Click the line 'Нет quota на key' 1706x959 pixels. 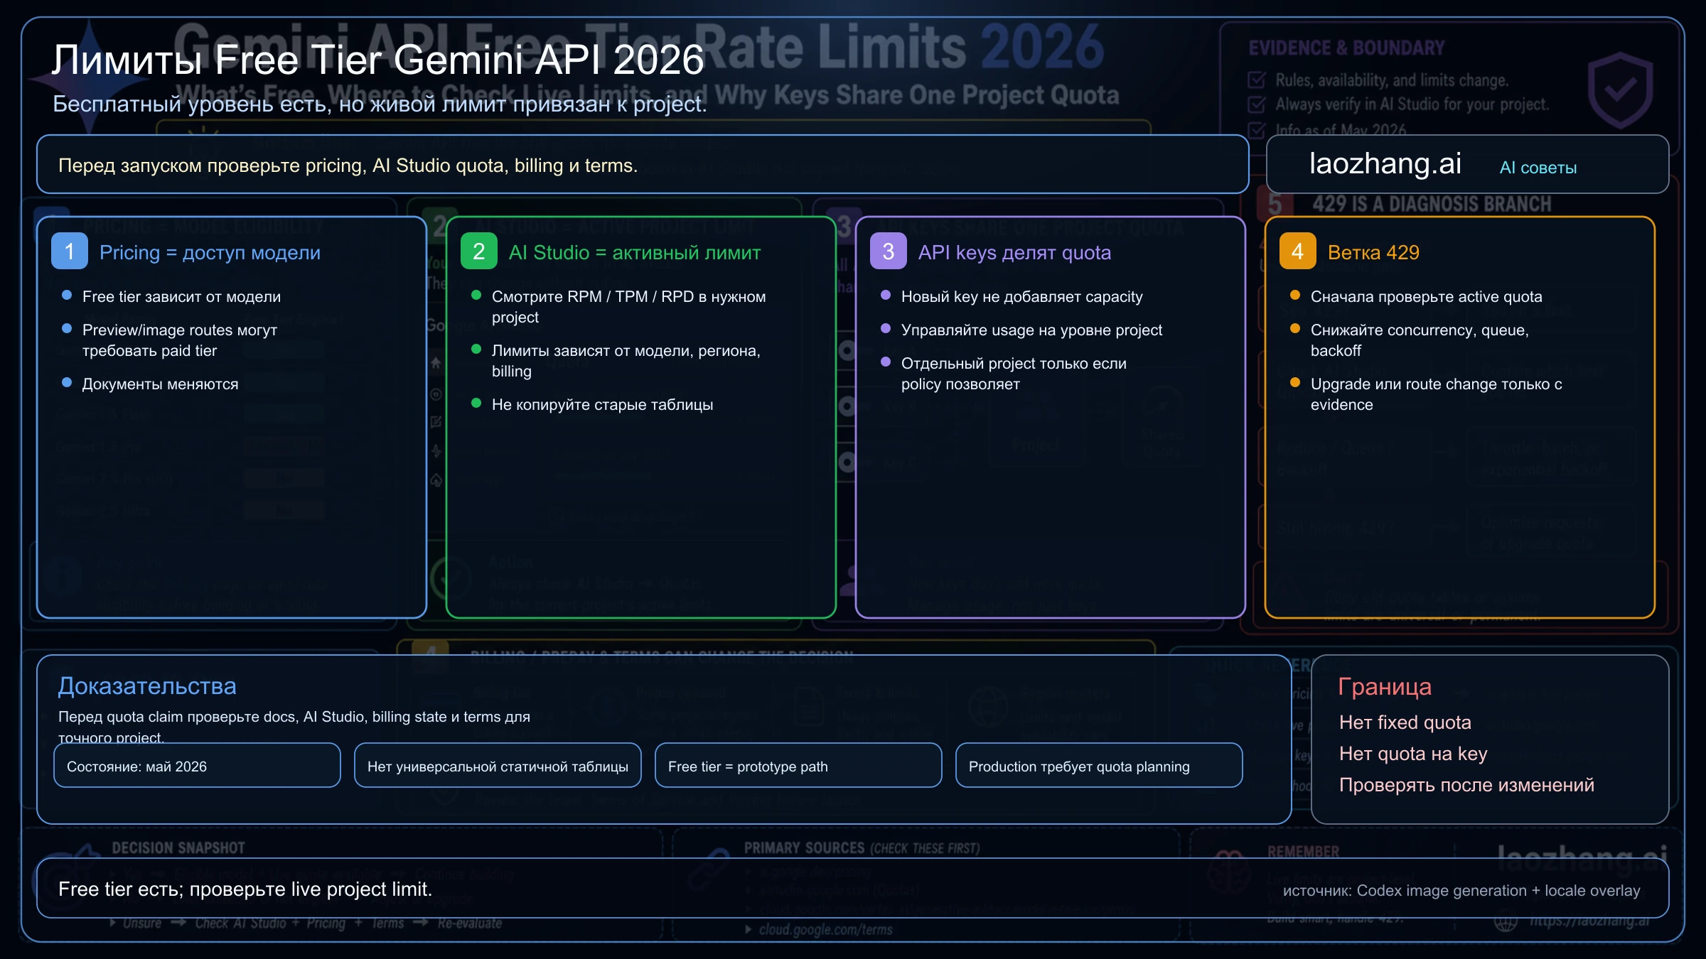point(1413,754)
